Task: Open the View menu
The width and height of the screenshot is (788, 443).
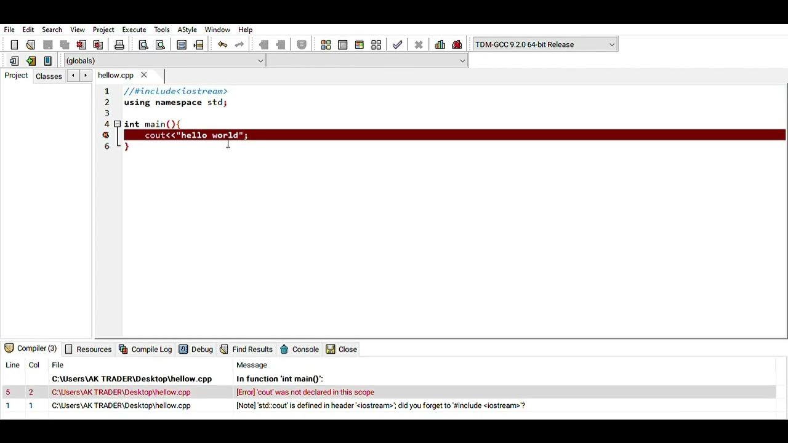Action: 78,30
